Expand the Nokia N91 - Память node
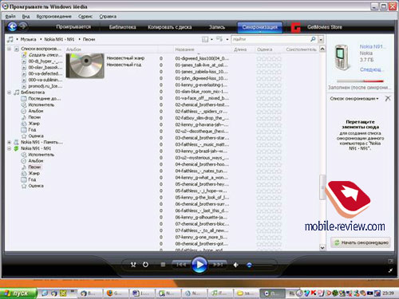Viewport: 399px width, 299px height. coord(9,142)
